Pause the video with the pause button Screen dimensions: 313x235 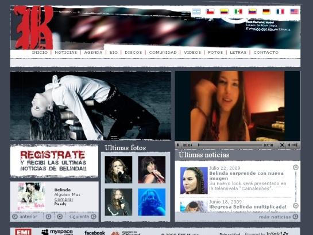[x=178, y=145]
